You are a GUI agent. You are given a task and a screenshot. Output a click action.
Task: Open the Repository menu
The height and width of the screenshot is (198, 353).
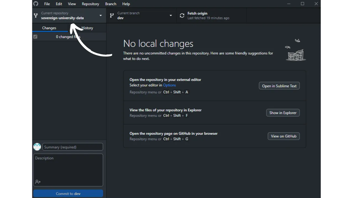90,4
